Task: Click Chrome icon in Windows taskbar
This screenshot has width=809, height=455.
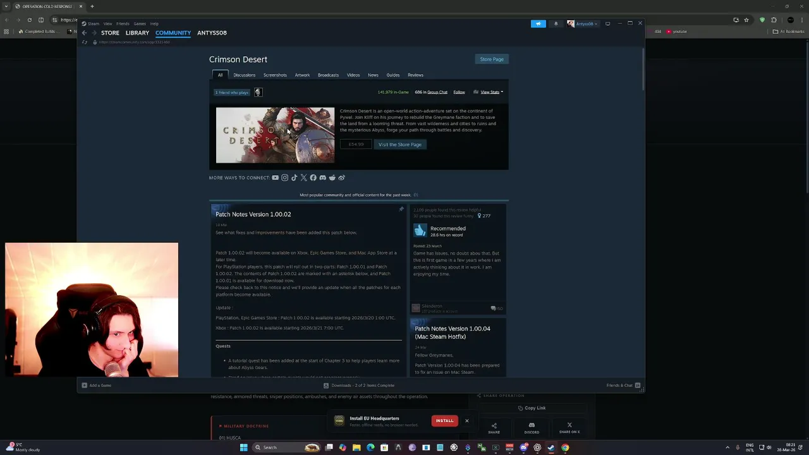Action: (565, 447)
